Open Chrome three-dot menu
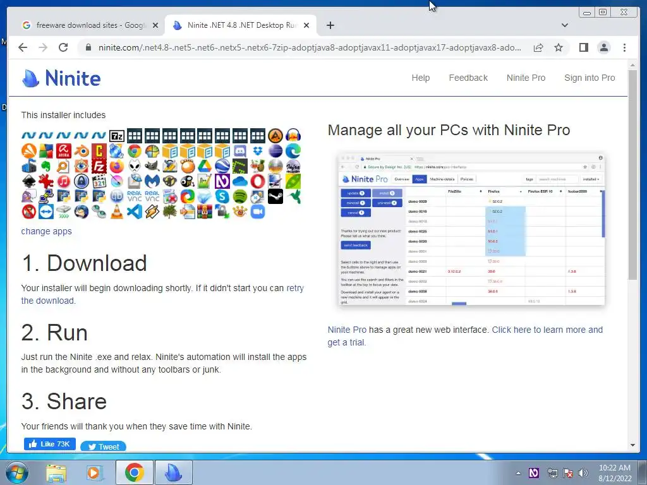647x485 pixels. tap(624, 47)
